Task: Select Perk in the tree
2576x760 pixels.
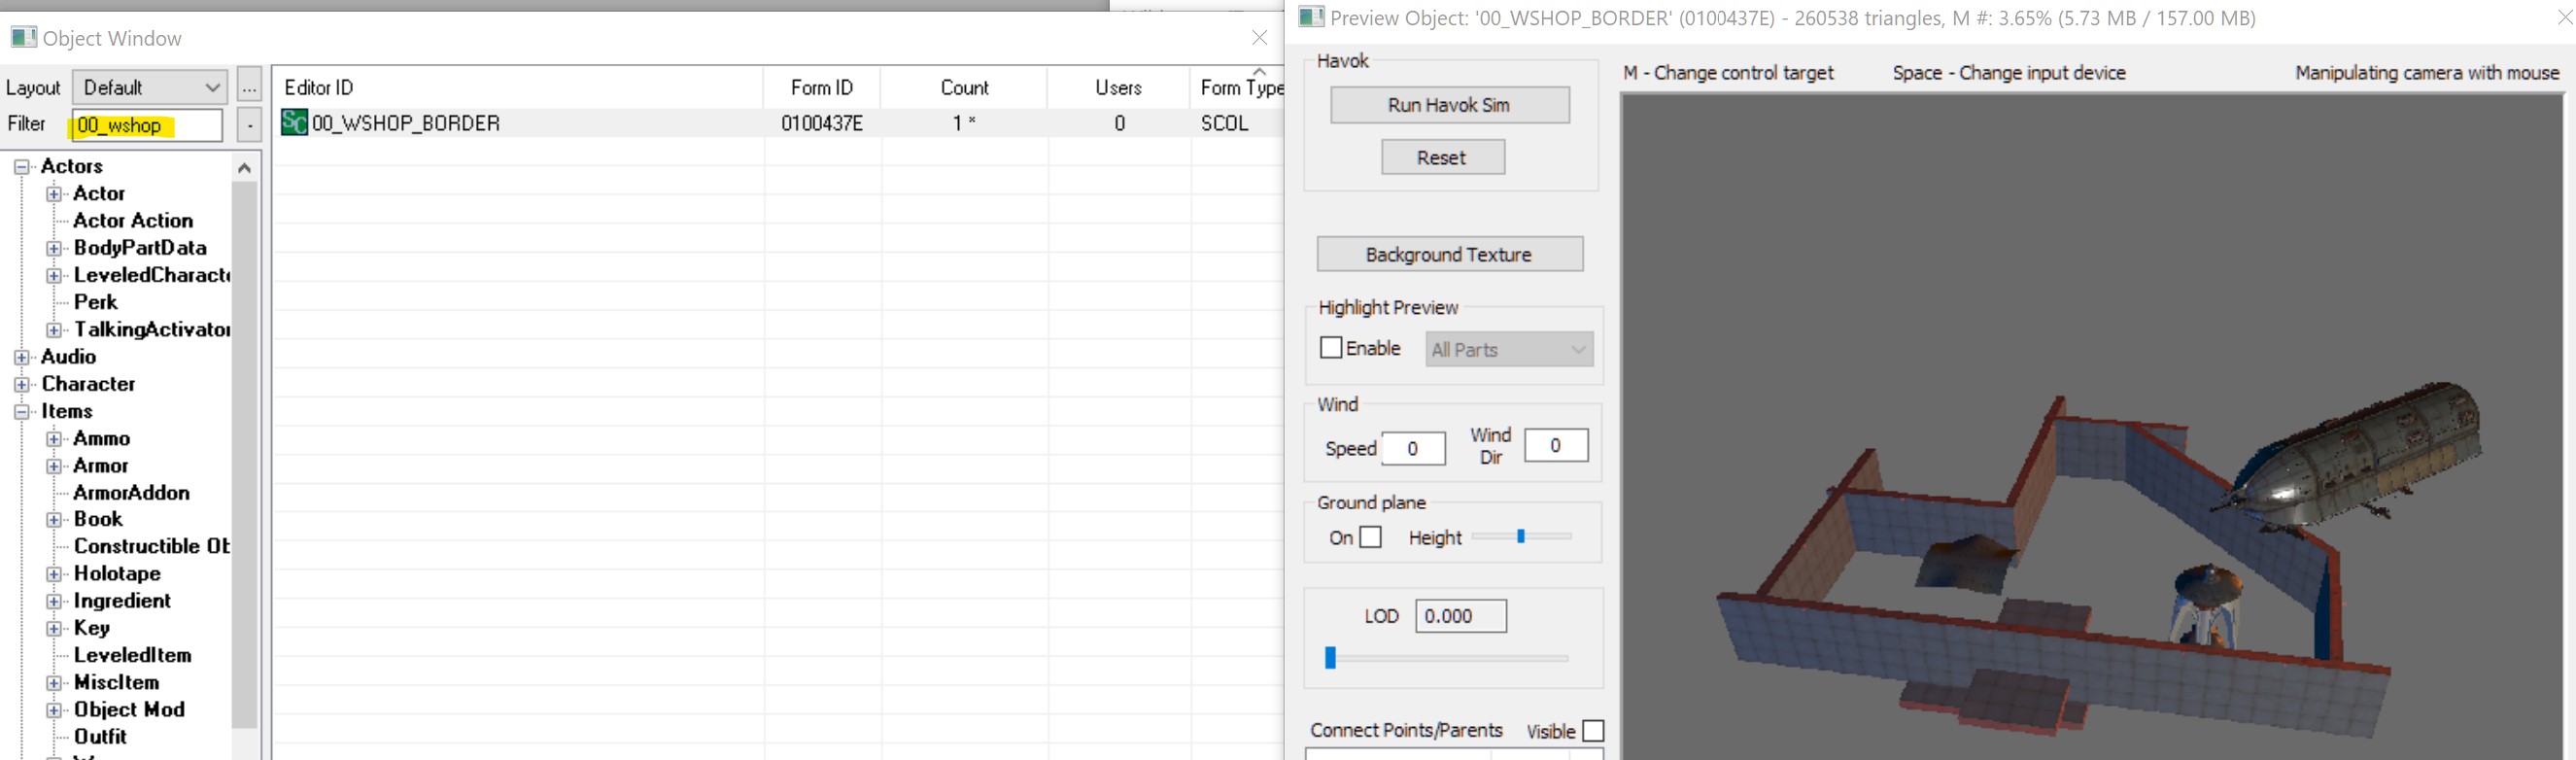Action: click(x=96, y=302)
